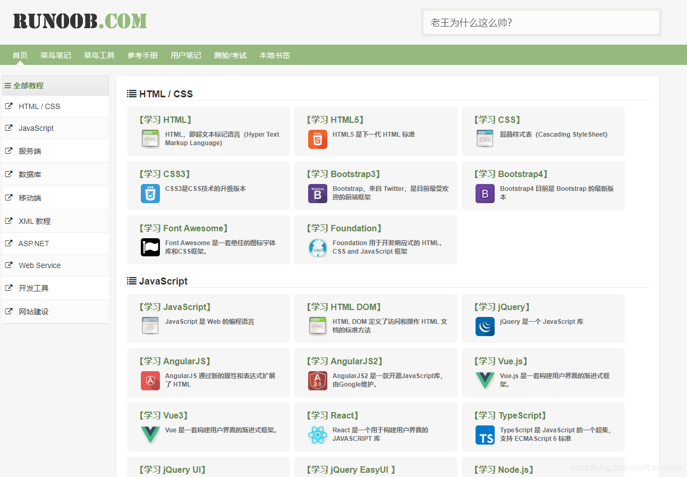Open the 【学习 Foundation】 title link

[x=344, y=228]
